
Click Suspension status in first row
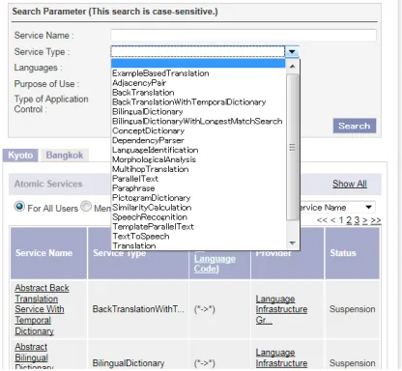point(352,309)
